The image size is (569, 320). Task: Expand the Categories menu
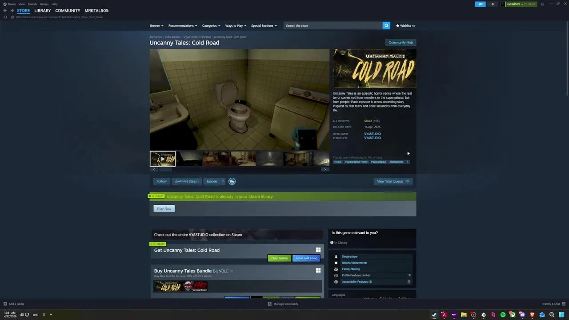pyautogui.click(x=211, y=25)
